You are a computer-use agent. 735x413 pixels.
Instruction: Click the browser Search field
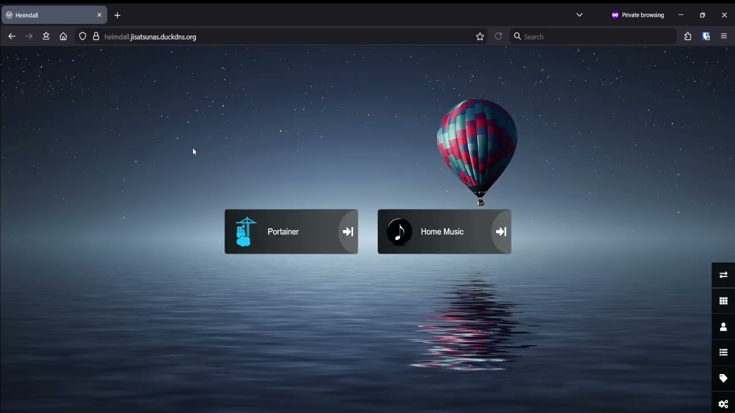593,37
